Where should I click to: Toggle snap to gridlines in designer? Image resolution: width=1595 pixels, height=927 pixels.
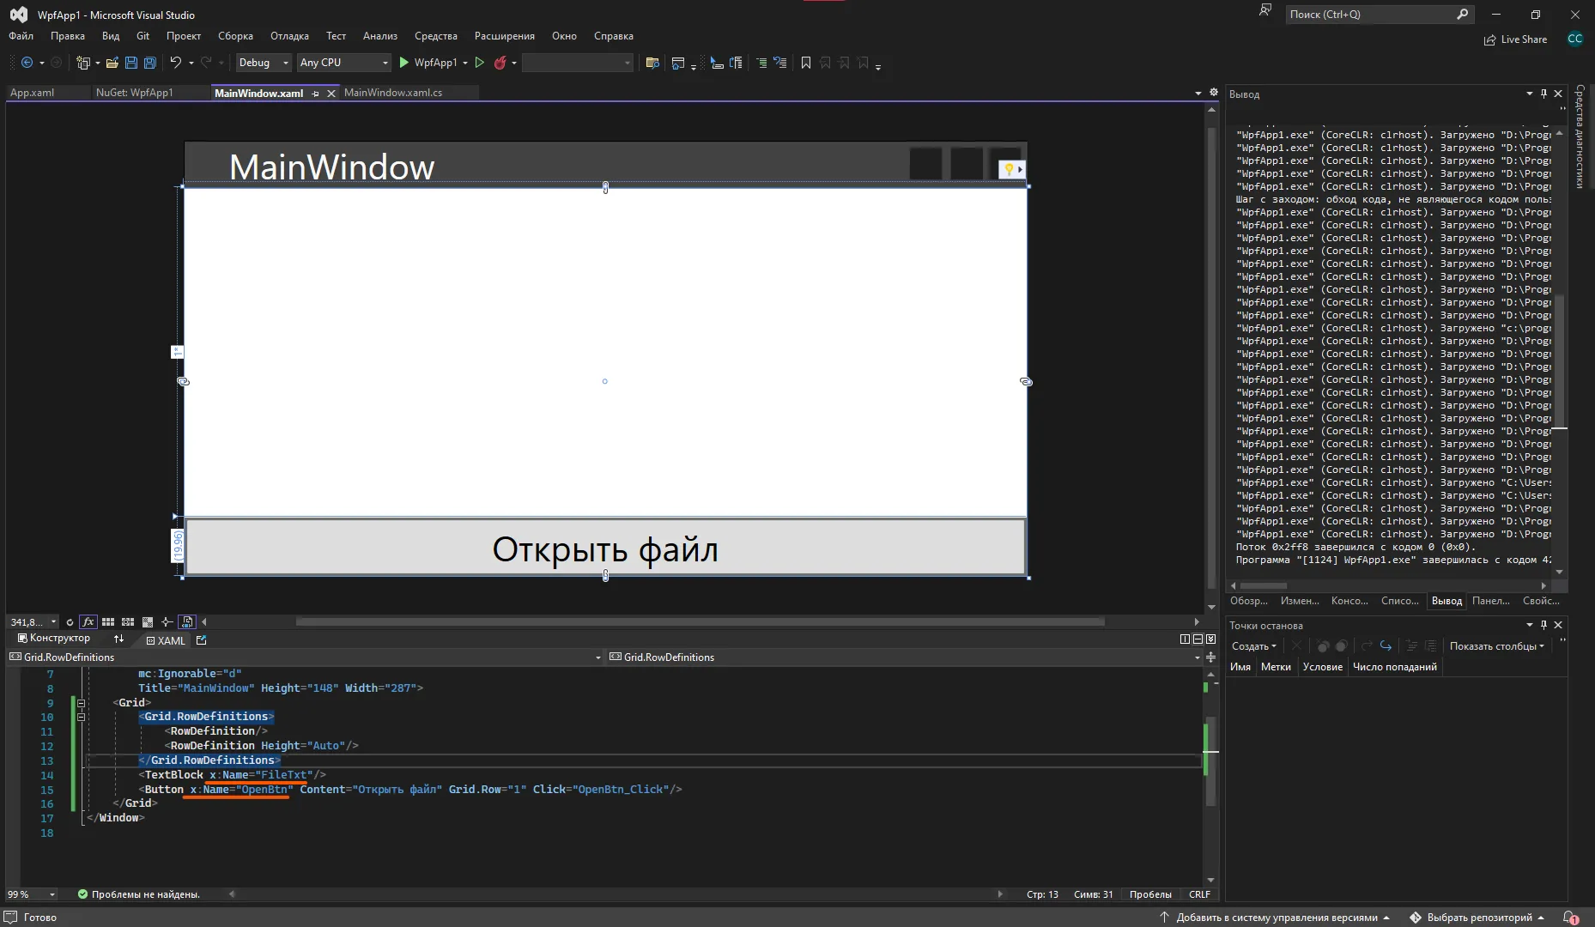click(128, 622)
